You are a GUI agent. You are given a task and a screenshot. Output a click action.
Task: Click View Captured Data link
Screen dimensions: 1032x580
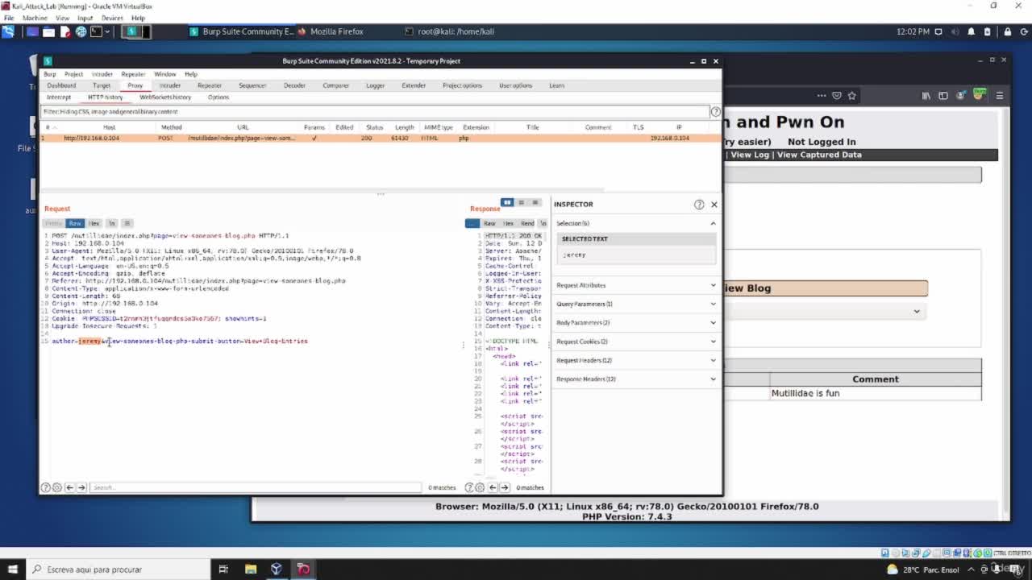click(x=819, y=155)
